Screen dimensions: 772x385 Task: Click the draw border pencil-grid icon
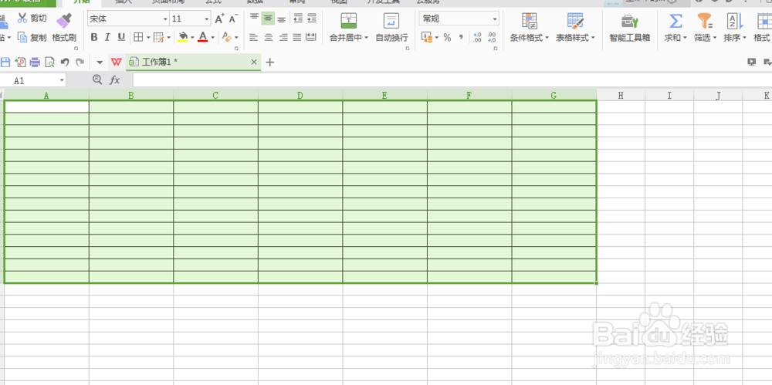tap(158, 37)
